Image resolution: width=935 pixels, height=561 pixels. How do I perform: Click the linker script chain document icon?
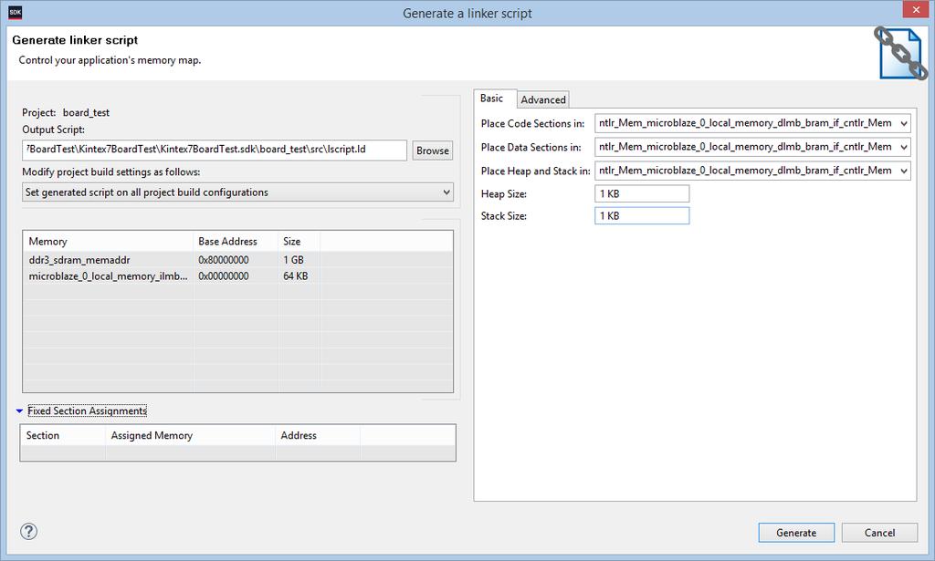901,53
